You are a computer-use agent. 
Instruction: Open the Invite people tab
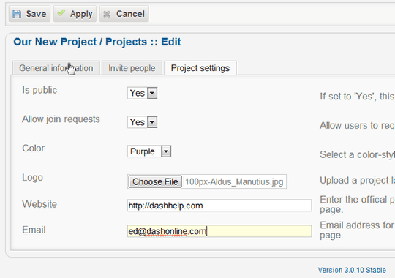(x=132, y=68)
